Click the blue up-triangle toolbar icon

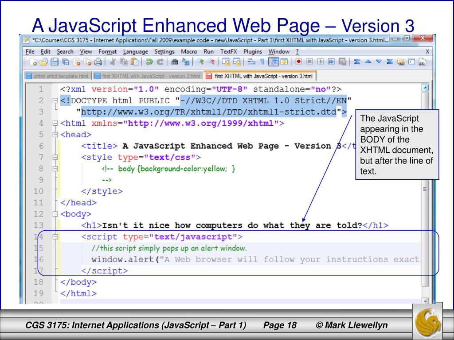[368, 62]
